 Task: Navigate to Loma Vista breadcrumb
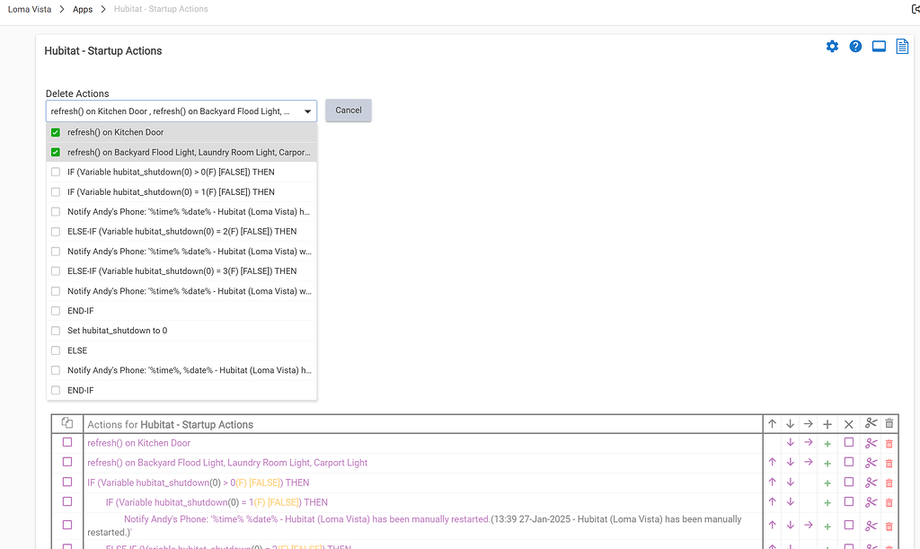28,9
